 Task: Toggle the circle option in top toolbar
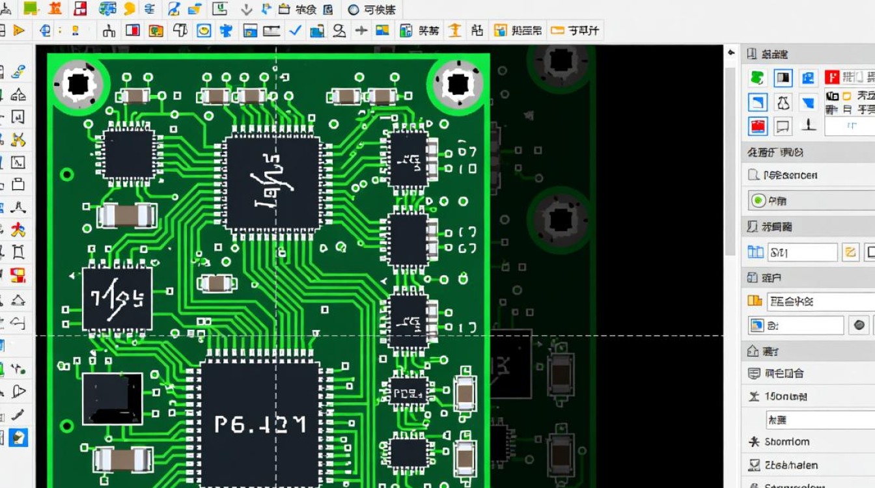coord(354,10)
